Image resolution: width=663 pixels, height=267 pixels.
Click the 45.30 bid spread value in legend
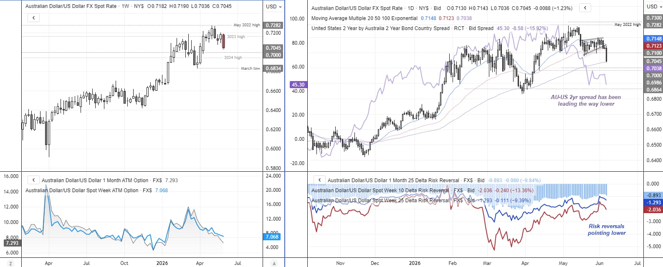click(x=503, y=28)
